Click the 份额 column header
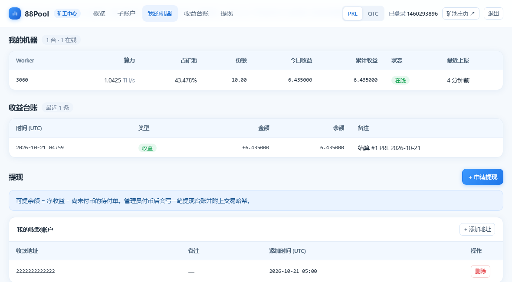The image size is (512, 282). pos(241,60)
